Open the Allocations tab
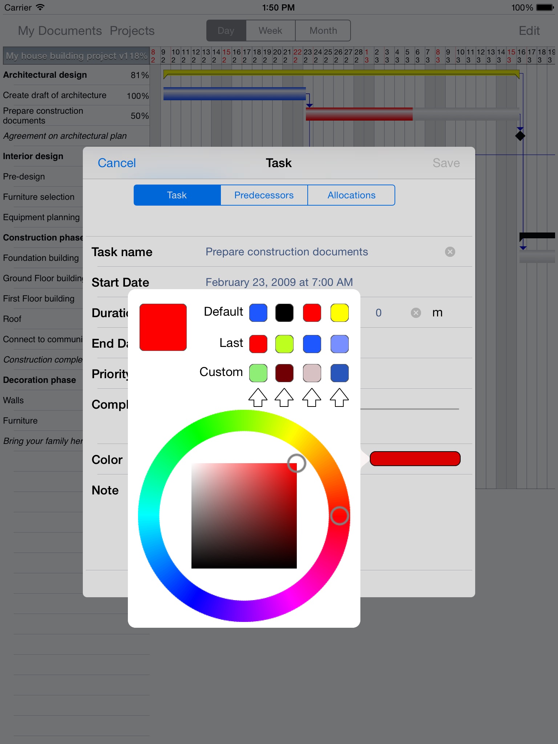 pos(351,195)
